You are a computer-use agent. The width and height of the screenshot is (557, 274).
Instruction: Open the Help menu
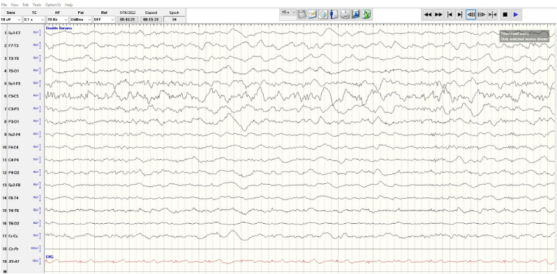point(68,5)
